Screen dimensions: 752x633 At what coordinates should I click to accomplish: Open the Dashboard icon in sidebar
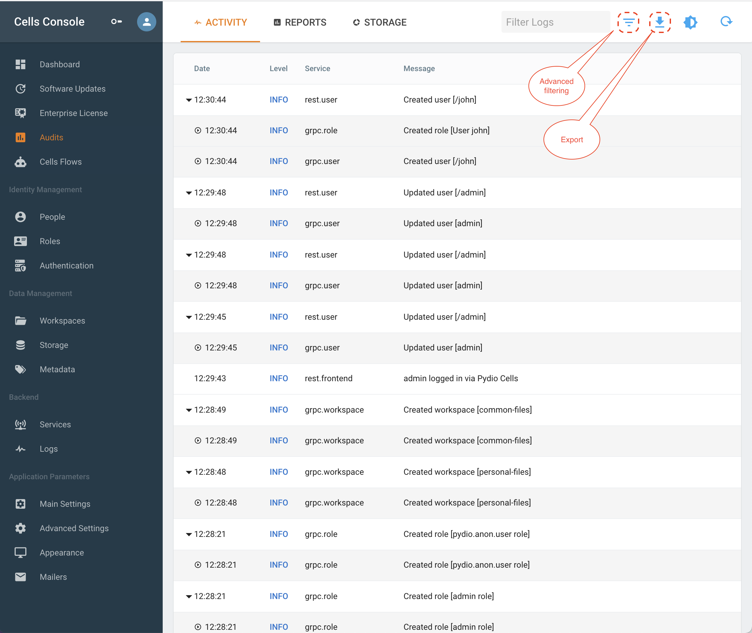coord(20,64)
